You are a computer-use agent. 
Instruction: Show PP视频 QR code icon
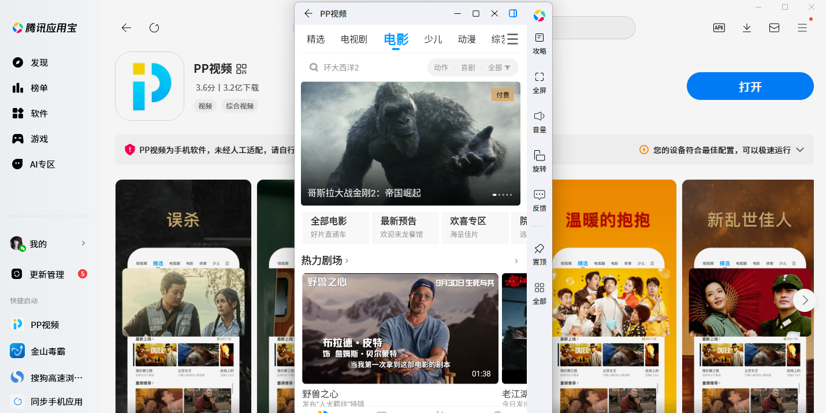[241, 69]
